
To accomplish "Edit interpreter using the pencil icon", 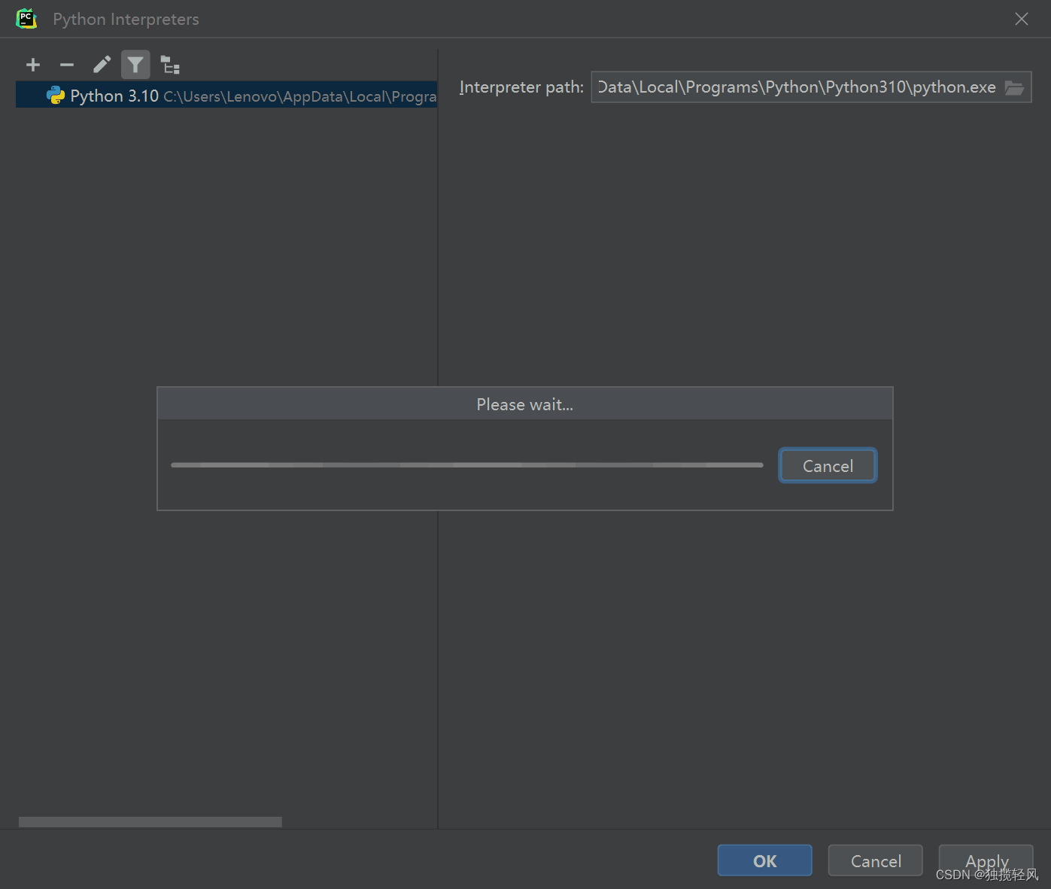I will [102, 65].
